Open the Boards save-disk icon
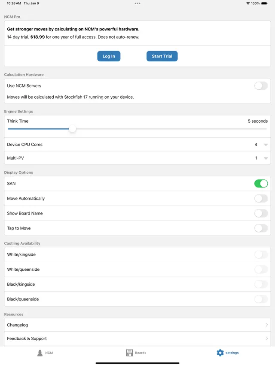The image size is (275, 366). [x=129, y=353]
